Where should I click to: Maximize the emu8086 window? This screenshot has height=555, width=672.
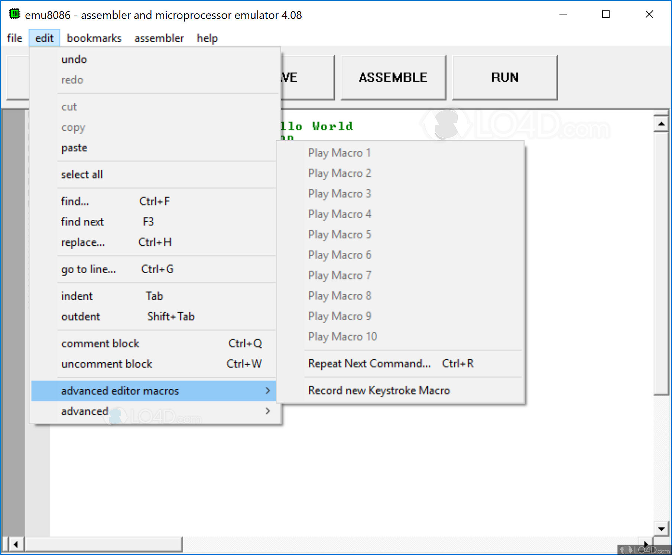click(606, 14)
